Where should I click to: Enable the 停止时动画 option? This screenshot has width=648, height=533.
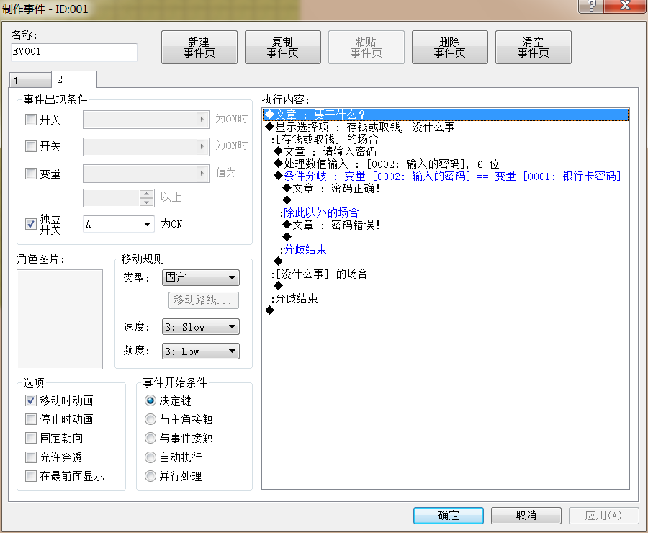point(31,419)
